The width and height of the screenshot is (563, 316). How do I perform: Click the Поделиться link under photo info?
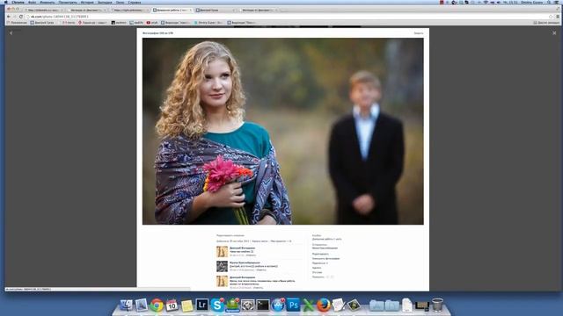point(319,263)
